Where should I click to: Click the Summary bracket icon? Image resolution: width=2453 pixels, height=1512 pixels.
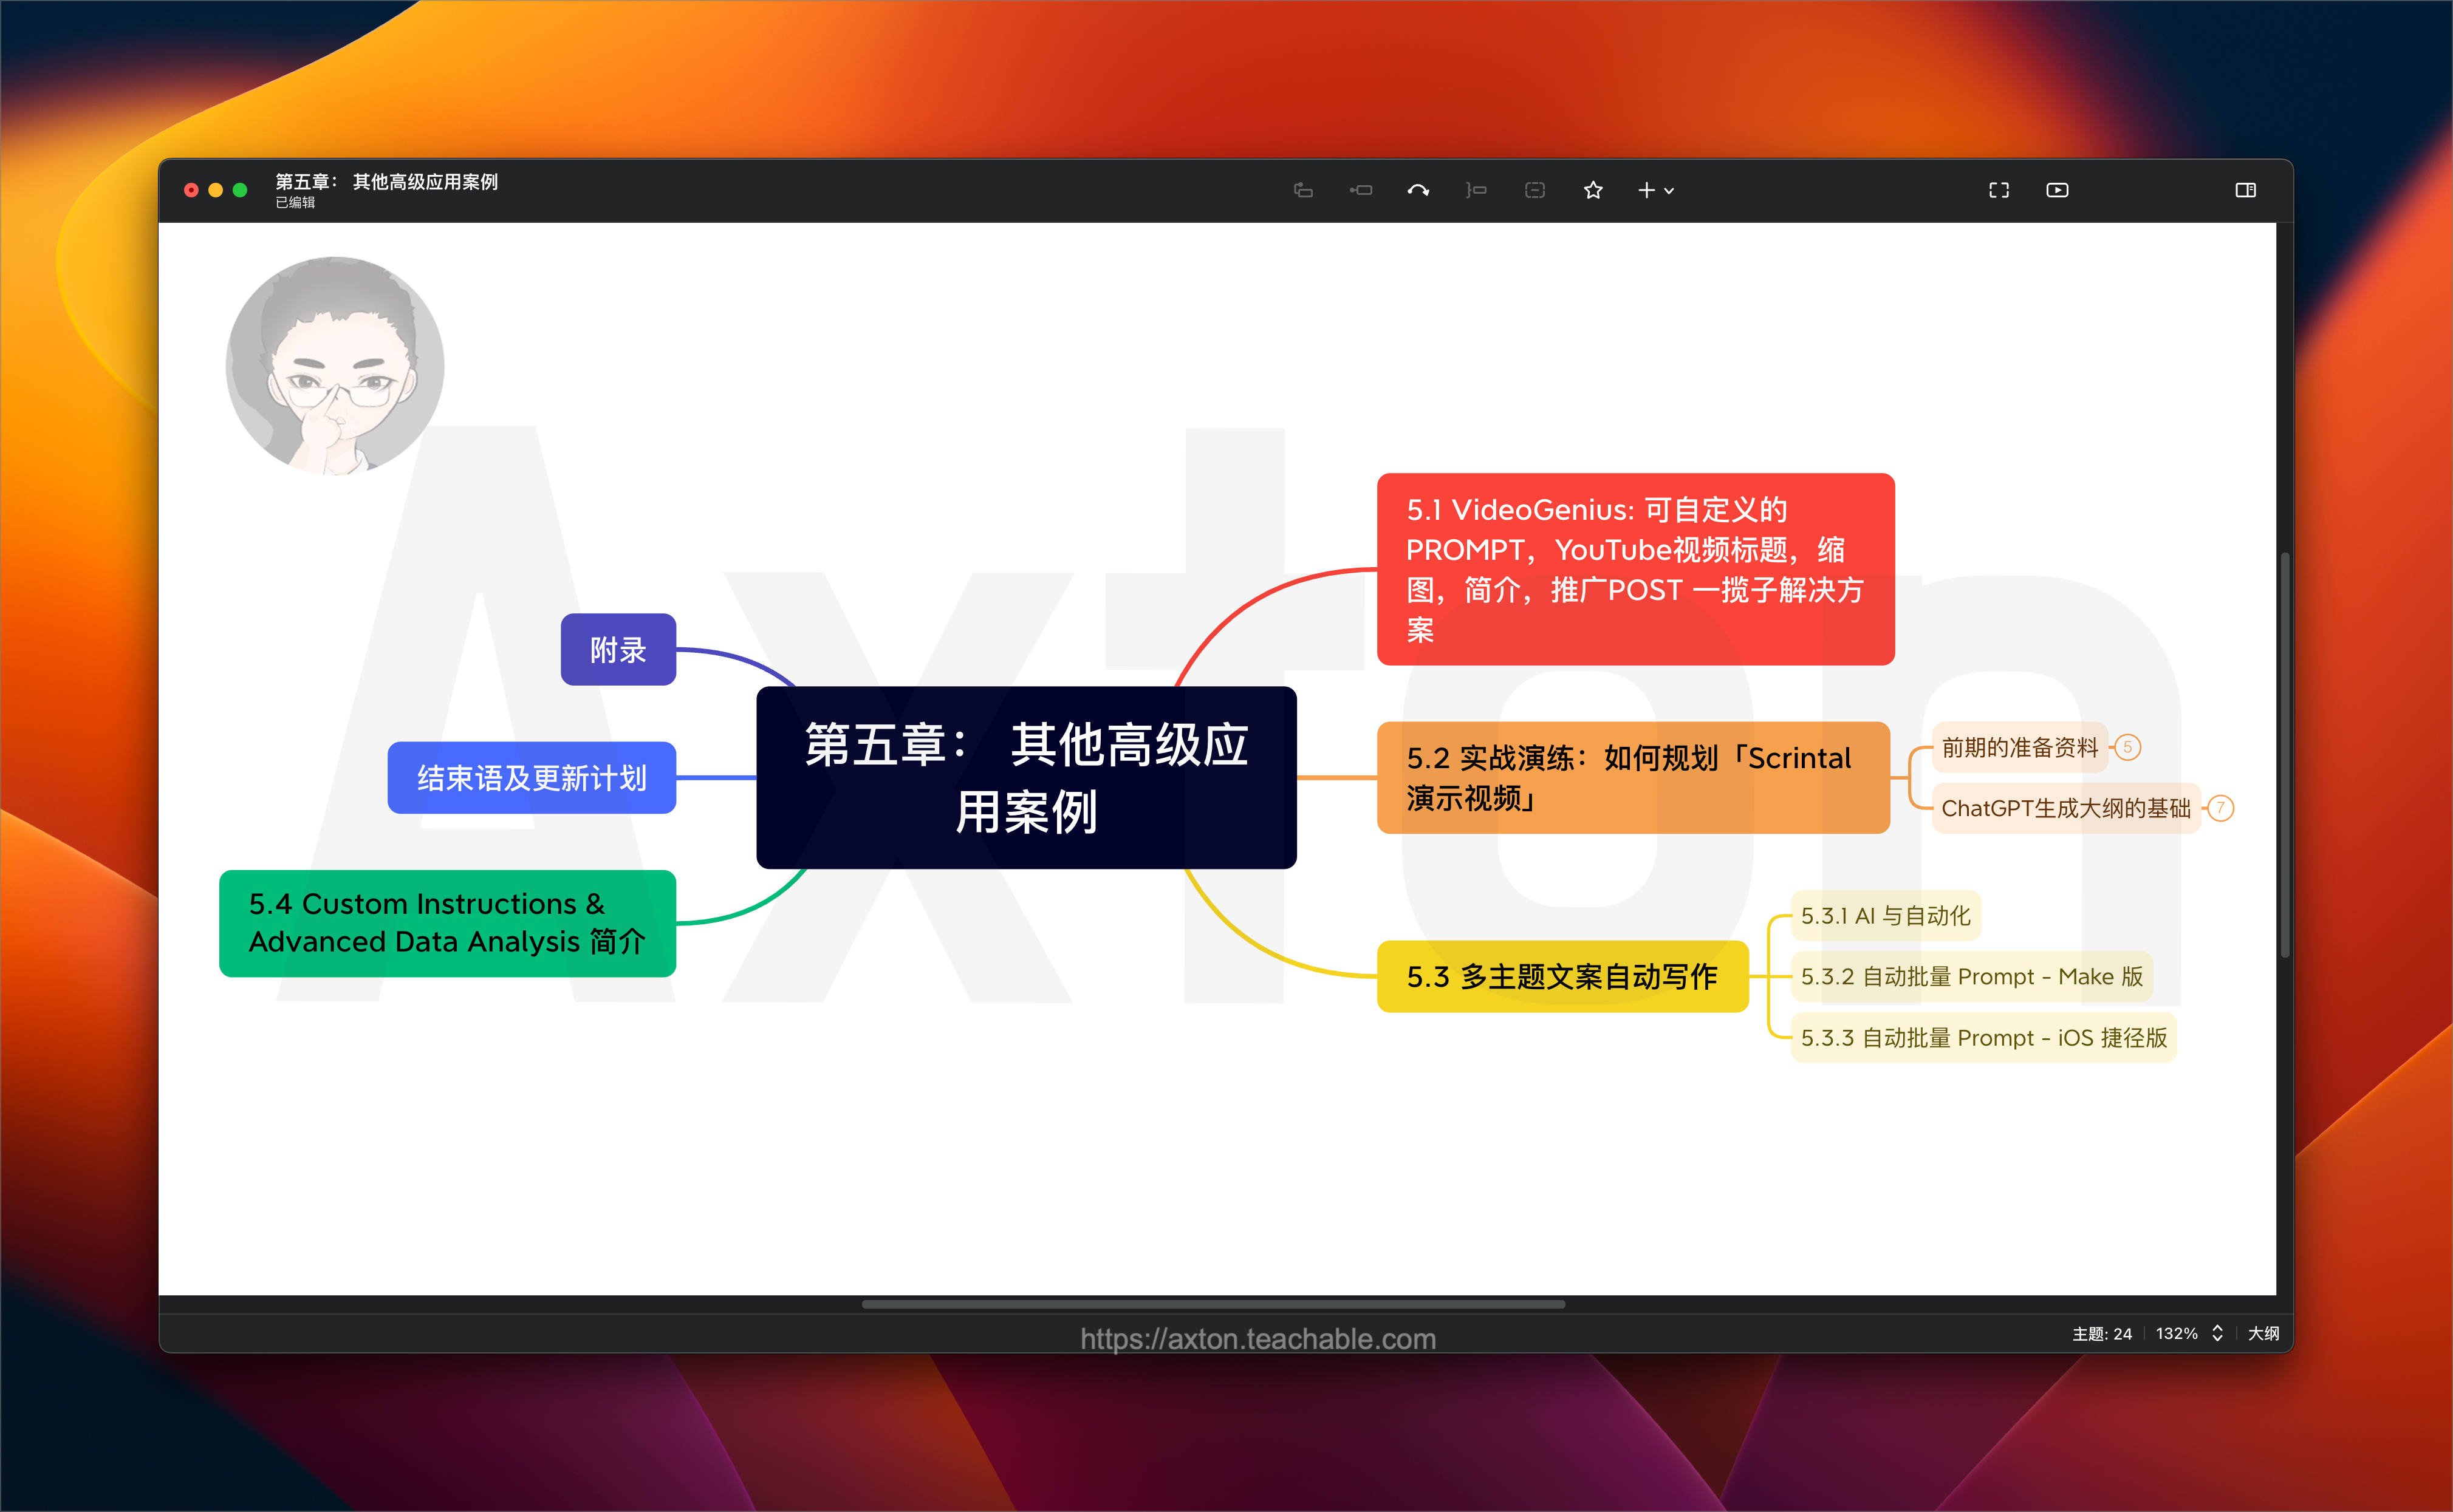pos(1477,190)
